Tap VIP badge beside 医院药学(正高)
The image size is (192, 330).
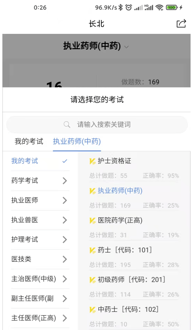[x=93, y=221]
